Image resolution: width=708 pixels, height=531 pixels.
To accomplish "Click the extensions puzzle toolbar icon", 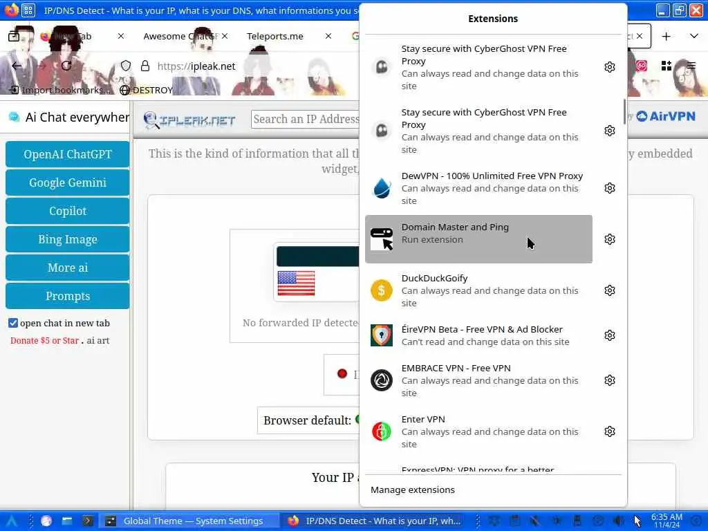I will pyautogui.click(x=666, y=66).
